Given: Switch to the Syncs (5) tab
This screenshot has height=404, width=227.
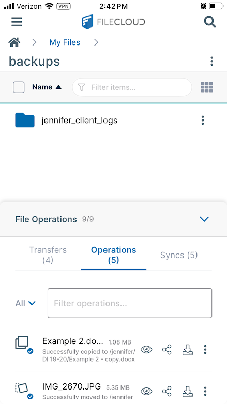Looking at the screenshot, I should pos(179,255).
